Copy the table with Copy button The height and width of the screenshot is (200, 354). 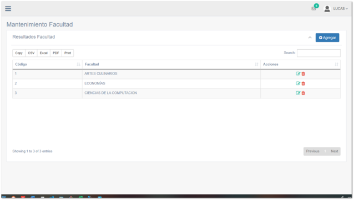(x=19, y=53)
